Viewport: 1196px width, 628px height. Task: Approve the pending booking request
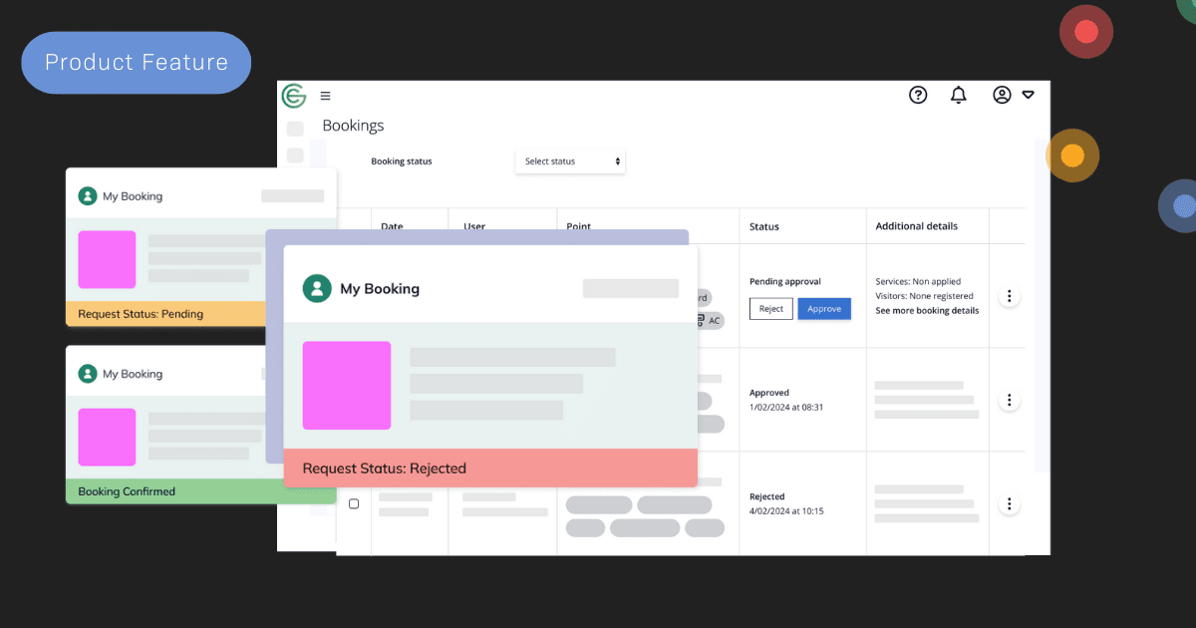tap(824, 309)
